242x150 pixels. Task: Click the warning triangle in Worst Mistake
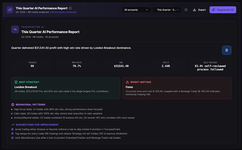(x=127, y=82)
